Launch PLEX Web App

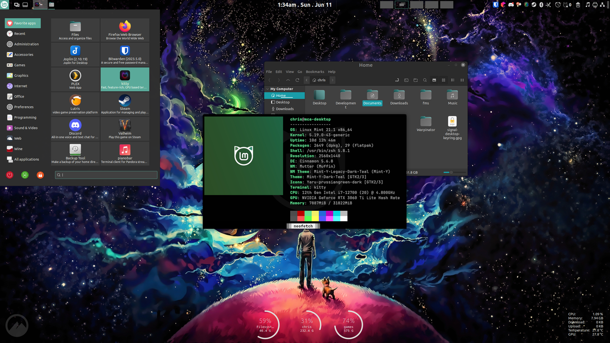click(75, 79)
